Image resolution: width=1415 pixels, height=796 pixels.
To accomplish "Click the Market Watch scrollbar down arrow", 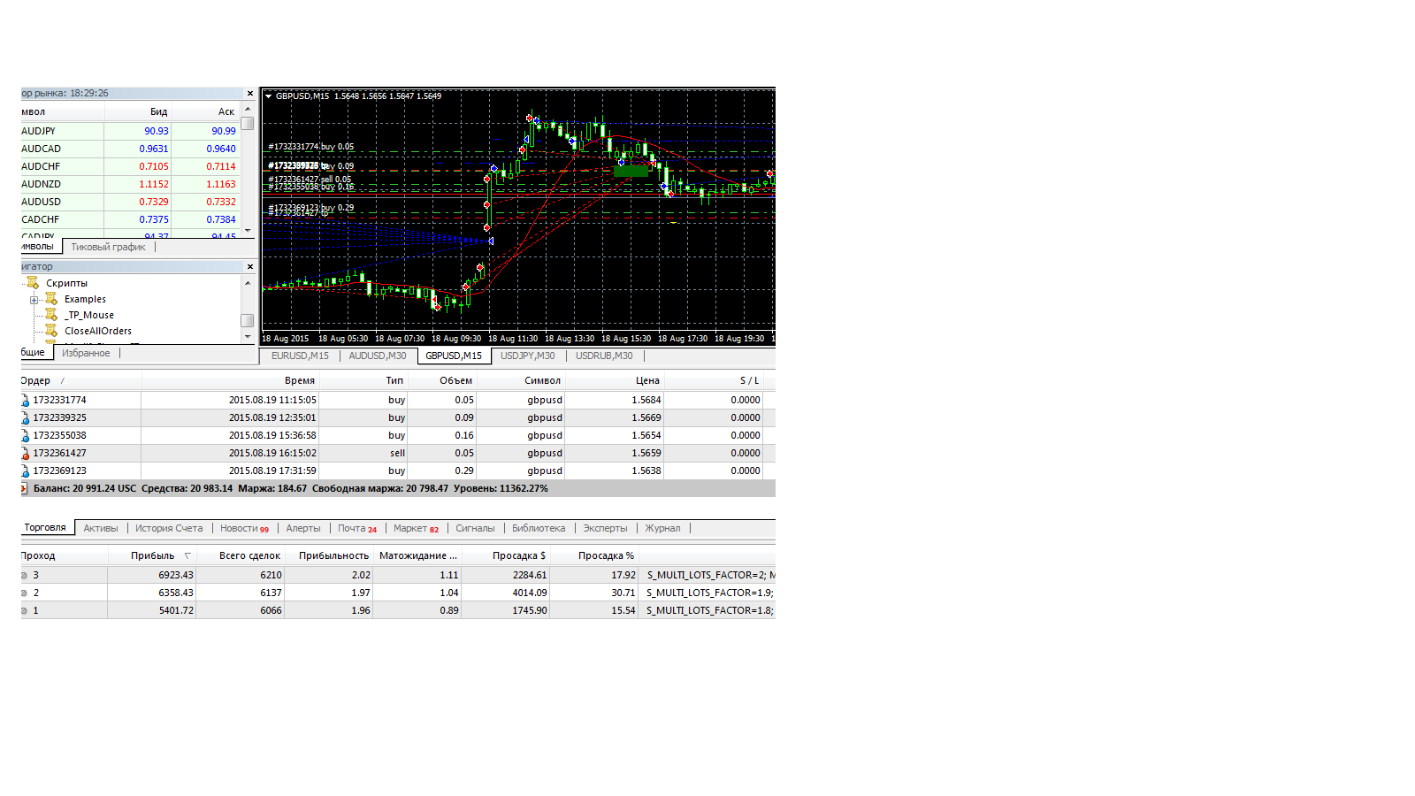I will point(248,230).
